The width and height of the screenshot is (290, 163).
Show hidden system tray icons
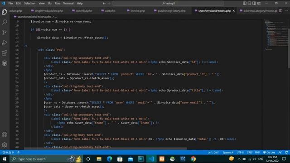[x=239, y=159]
